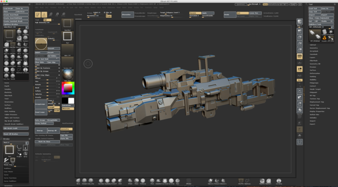Screen dimensions: 338x187
Task: Click the Load Tool button
Action: pyautogui.click(x=314, y=8)
